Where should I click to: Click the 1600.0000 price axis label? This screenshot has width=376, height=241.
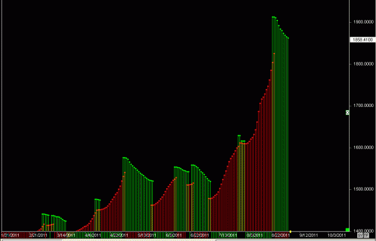pos(363,148)
